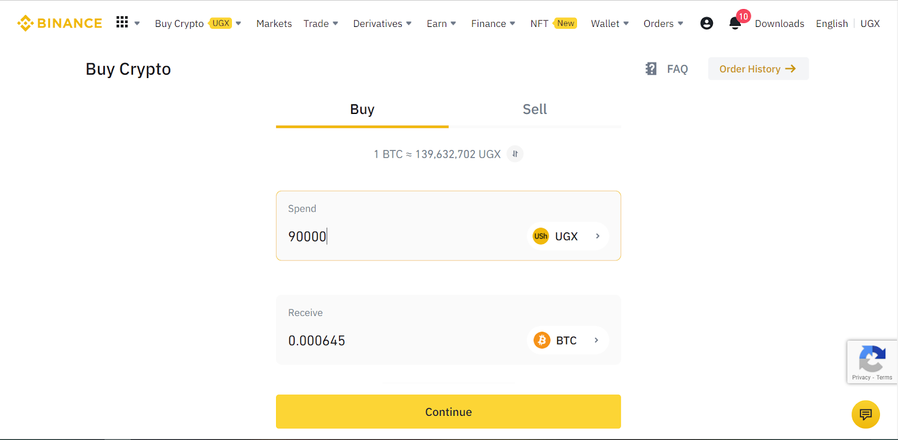Image resolution: width=898 pixels, height=440 pixels.
Task: Click the Binance logo
Action: [x=59, y=23]
